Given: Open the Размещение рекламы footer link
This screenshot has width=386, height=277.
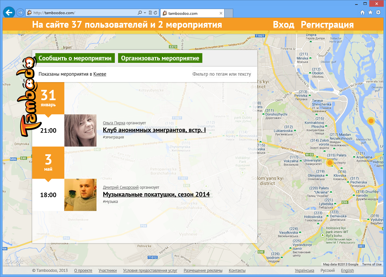Looking at the screenshot, I should [203, 271].
